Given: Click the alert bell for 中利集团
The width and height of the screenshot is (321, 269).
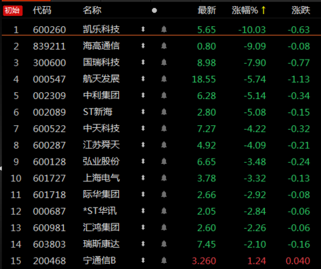Looking at the screenshot, I should pyautogui.click(x=164, y=96).
